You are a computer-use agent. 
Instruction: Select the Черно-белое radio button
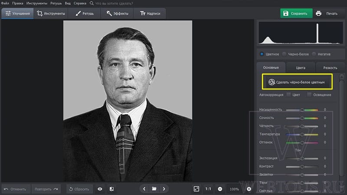(x=284, y=54)
